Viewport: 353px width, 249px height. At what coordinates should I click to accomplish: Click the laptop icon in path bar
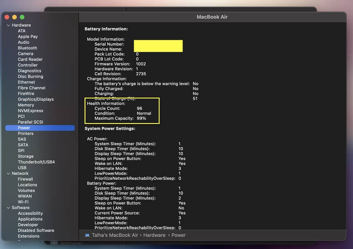(x=87, y=235)
